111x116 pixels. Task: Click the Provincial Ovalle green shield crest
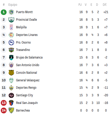point(11,20)
